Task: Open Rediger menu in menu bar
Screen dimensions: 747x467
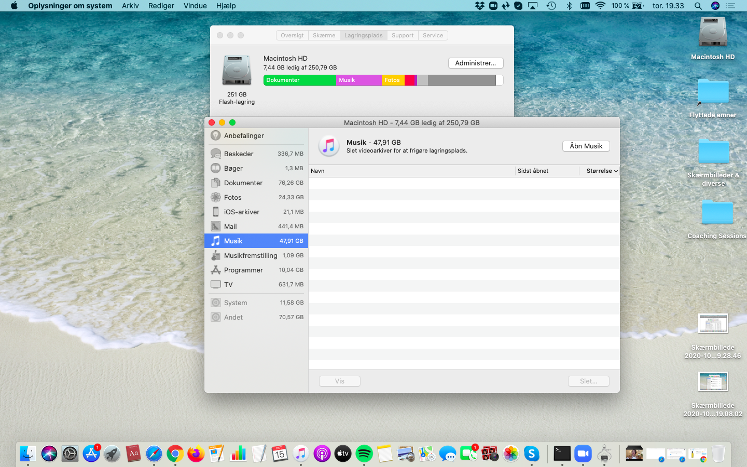Action: (x=161, y=6)
